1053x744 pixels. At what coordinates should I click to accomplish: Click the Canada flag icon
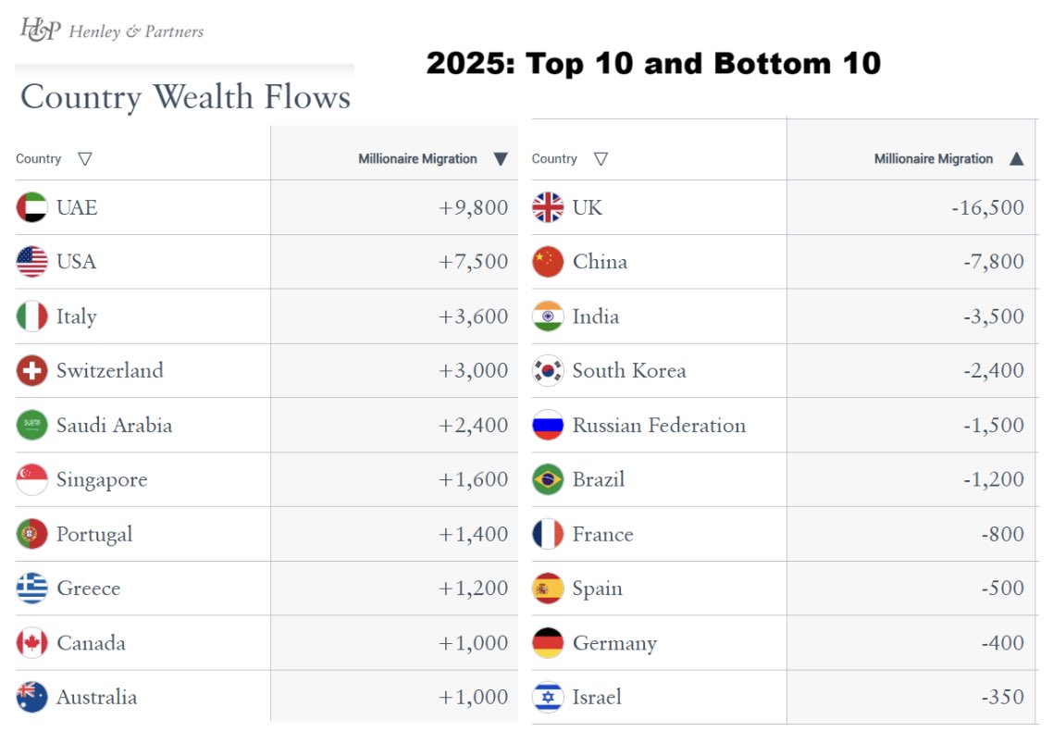[x=31, y=642]
